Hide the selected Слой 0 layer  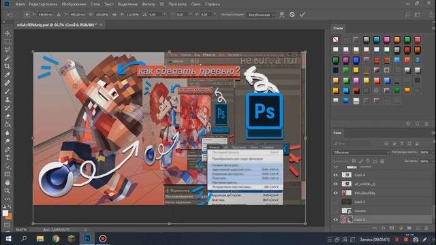click(336, 219)
